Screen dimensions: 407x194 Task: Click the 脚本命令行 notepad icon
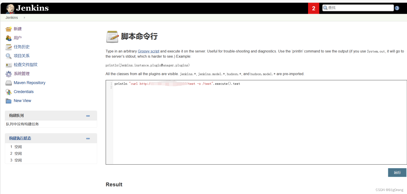[x=112, y=37]
